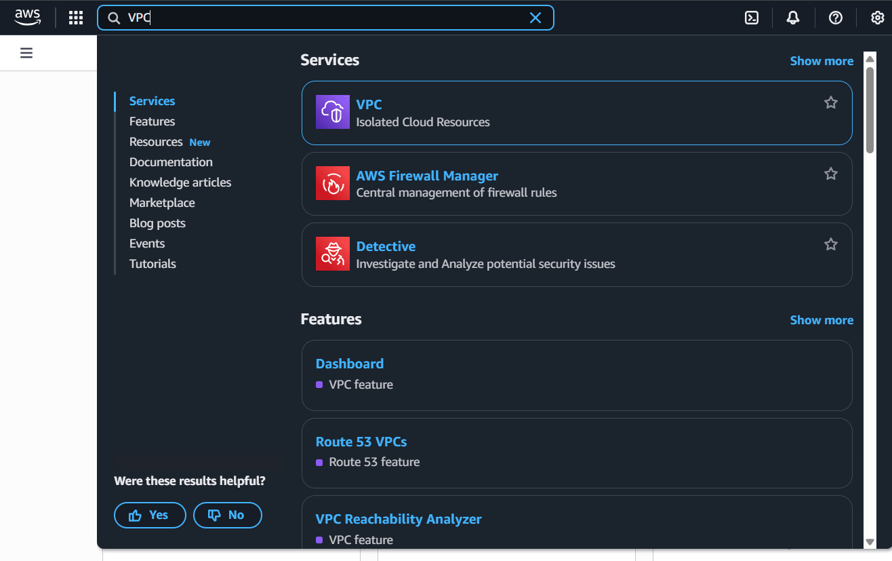Show more Services results

pos(821,61)
